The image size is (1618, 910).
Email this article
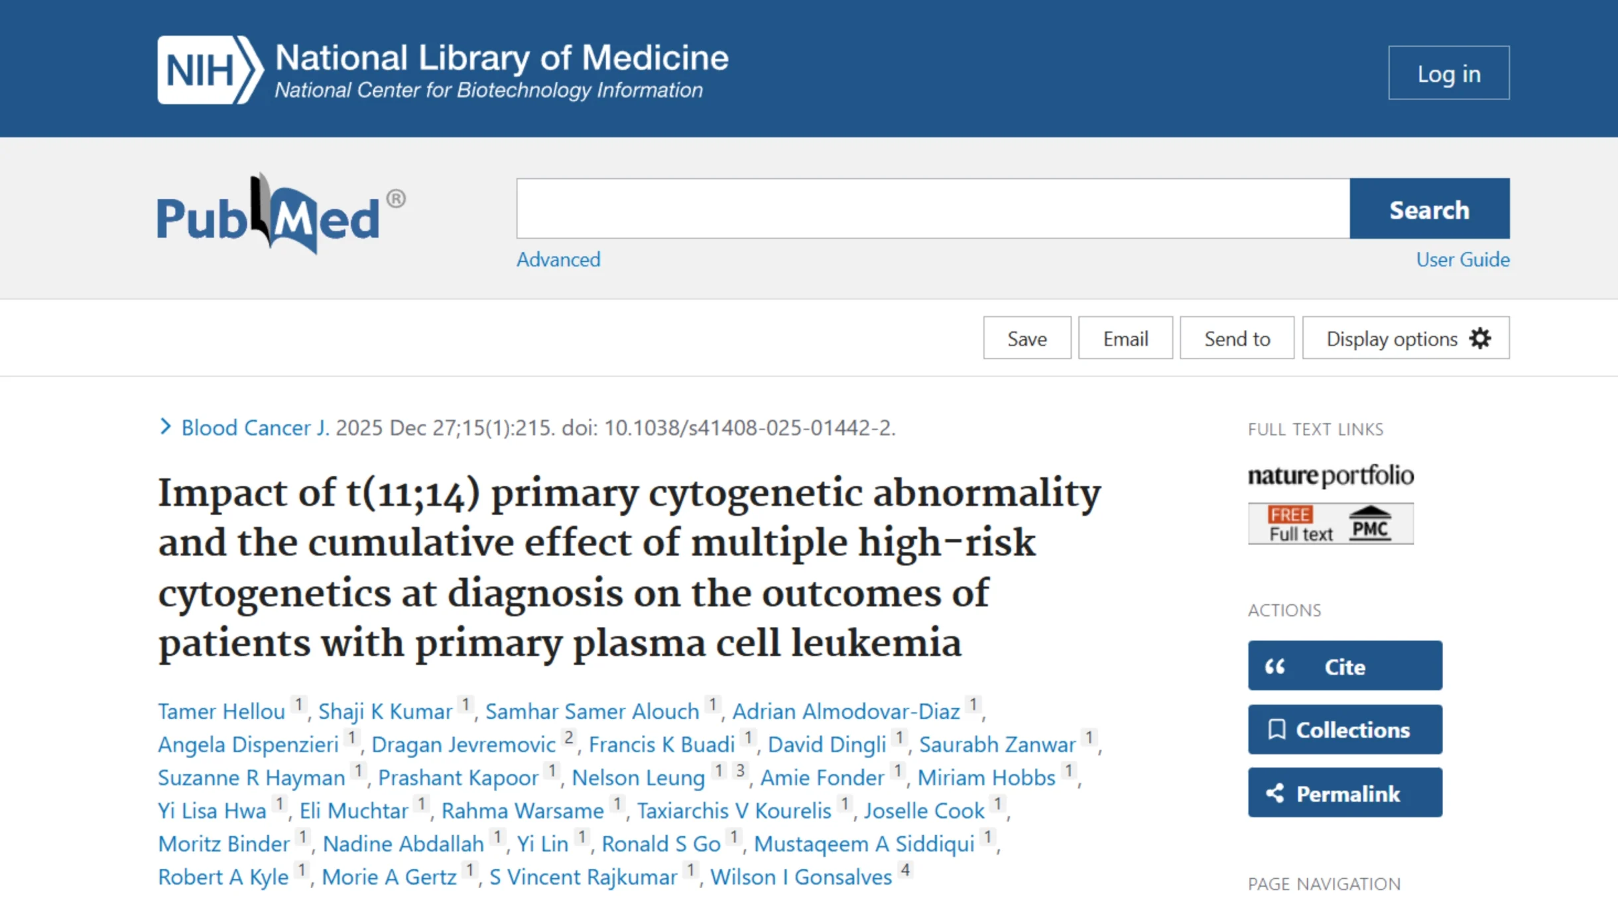coord(1125,338)
